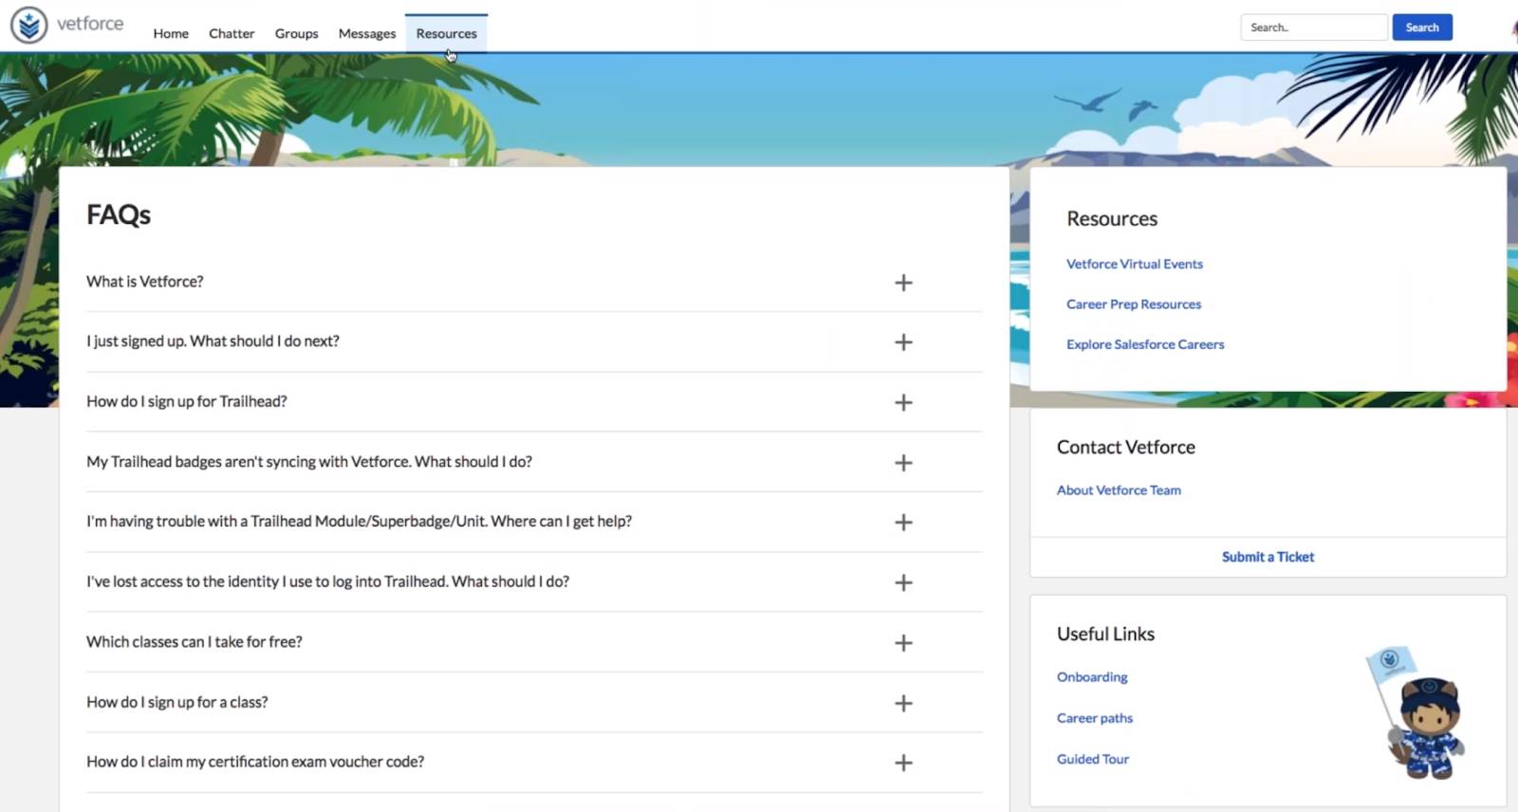The image size is (1518, 812).
Task: Click 'What is Vetforce?' question text
Action: [x=144, y=282]
